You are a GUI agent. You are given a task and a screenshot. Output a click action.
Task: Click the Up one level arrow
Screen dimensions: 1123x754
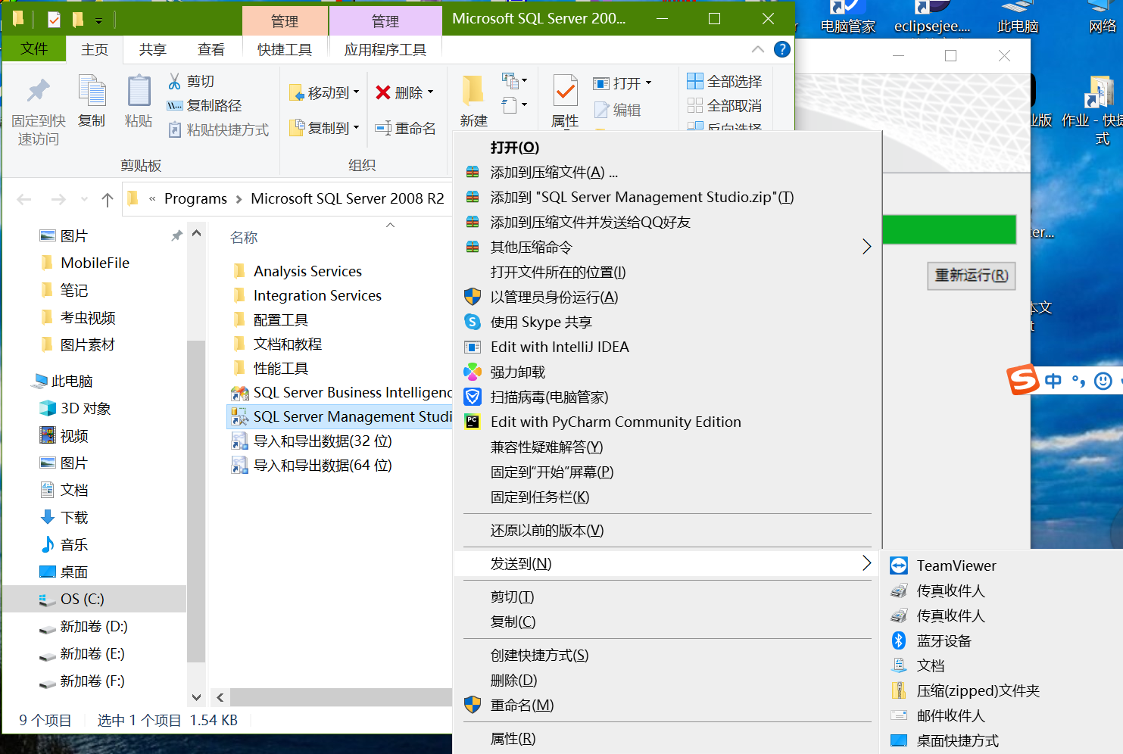pyautogui.click(x=108, y=199)
